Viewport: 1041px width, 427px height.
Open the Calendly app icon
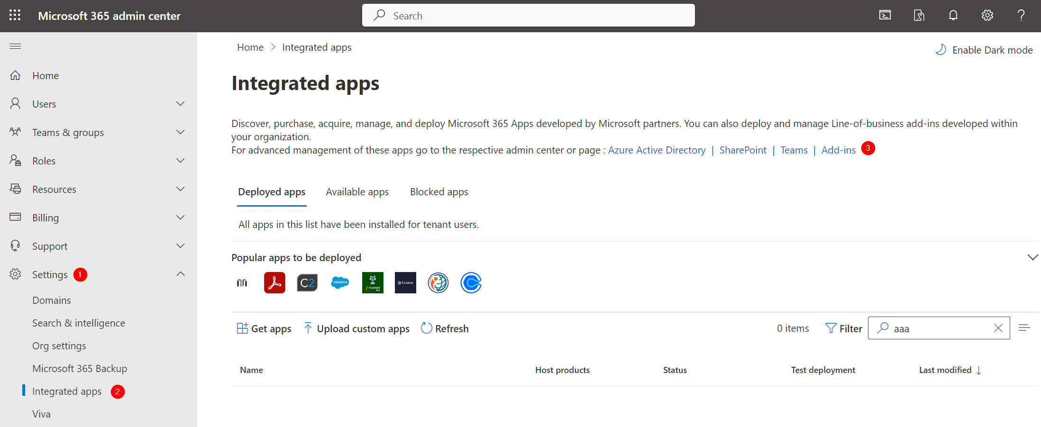click(x=471, y=282)
